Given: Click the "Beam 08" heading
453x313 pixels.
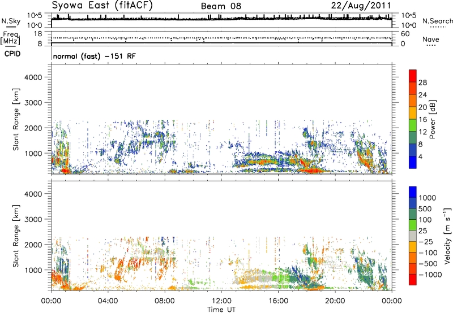Looking at the screenshot, I should pyautogui.click(x=221, y=6).
